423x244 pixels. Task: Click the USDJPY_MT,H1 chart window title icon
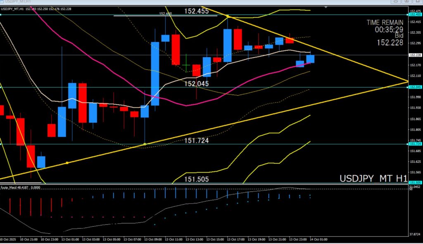point(3,2)
